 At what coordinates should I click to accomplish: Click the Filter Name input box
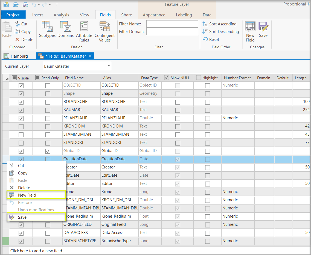(172, 24)
